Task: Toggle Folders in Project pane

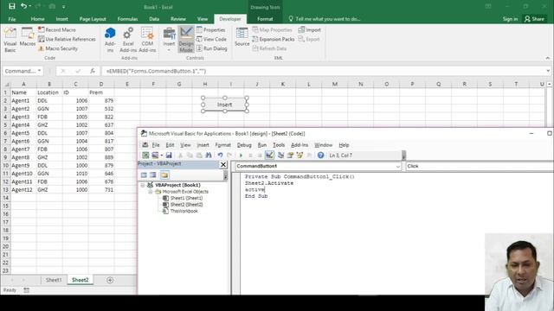Action: (x=164, y=175)
